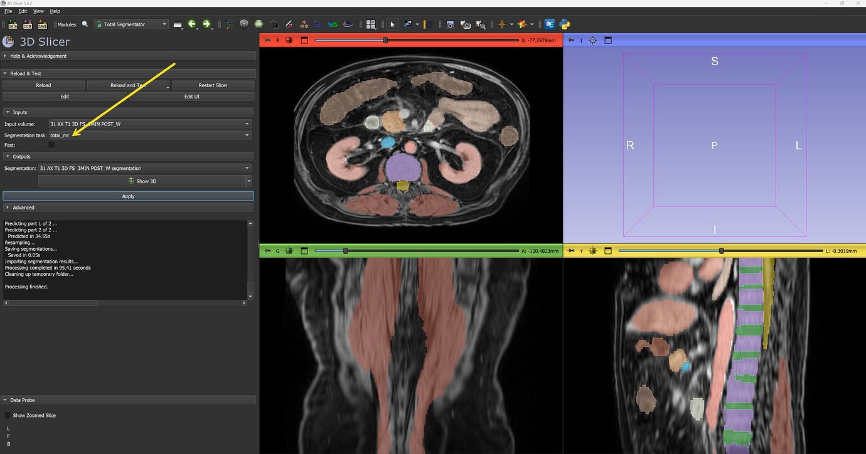Click the Add DATA toolbar icon
Screen dimensions: 866x454
(13, 24)
